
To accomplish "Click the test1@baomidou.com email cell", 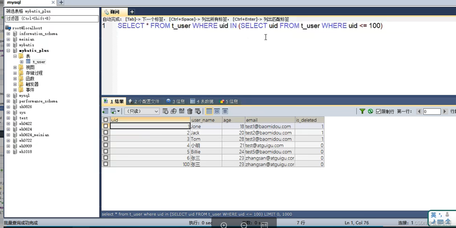I will (x=270, y=126).
